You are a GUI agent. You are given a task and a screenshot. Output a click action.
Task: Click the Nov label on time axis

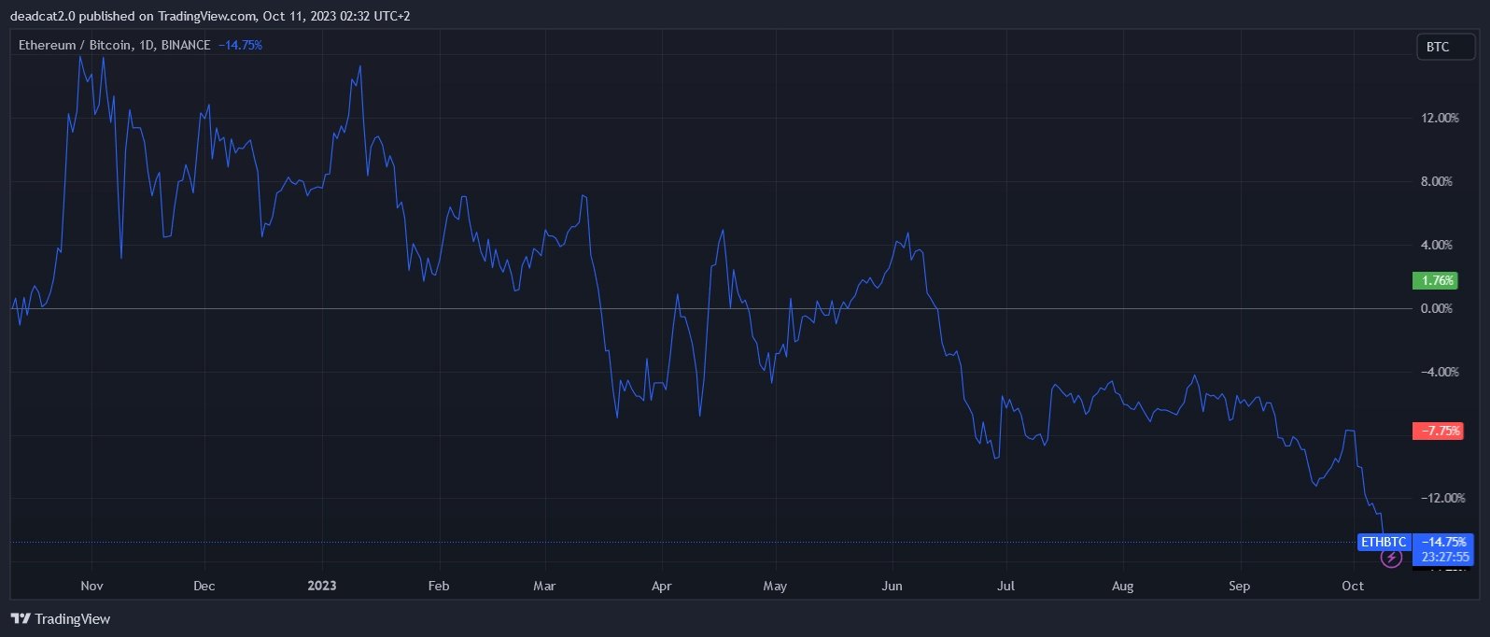(91, 586)
